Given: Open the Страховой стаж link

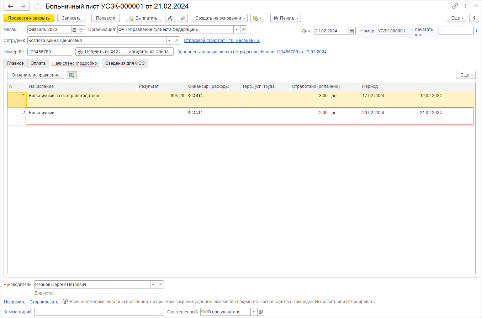Looking at the screenshot, I should pos(222,41).
